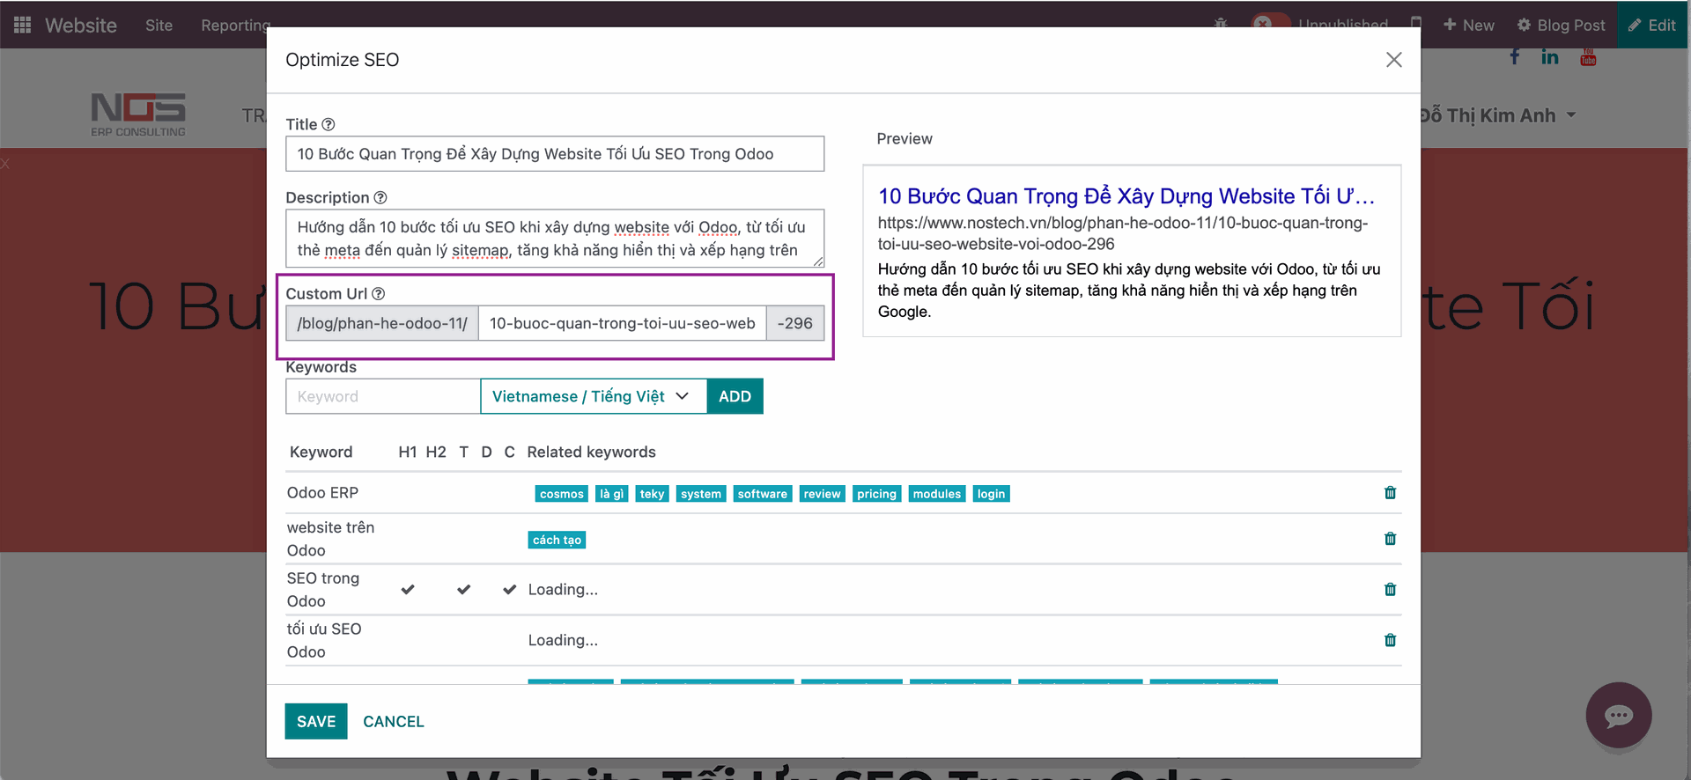The width and height of the screenshot is (1691, 780).
Task: Add related keyword 'software'
Action: 763,494
